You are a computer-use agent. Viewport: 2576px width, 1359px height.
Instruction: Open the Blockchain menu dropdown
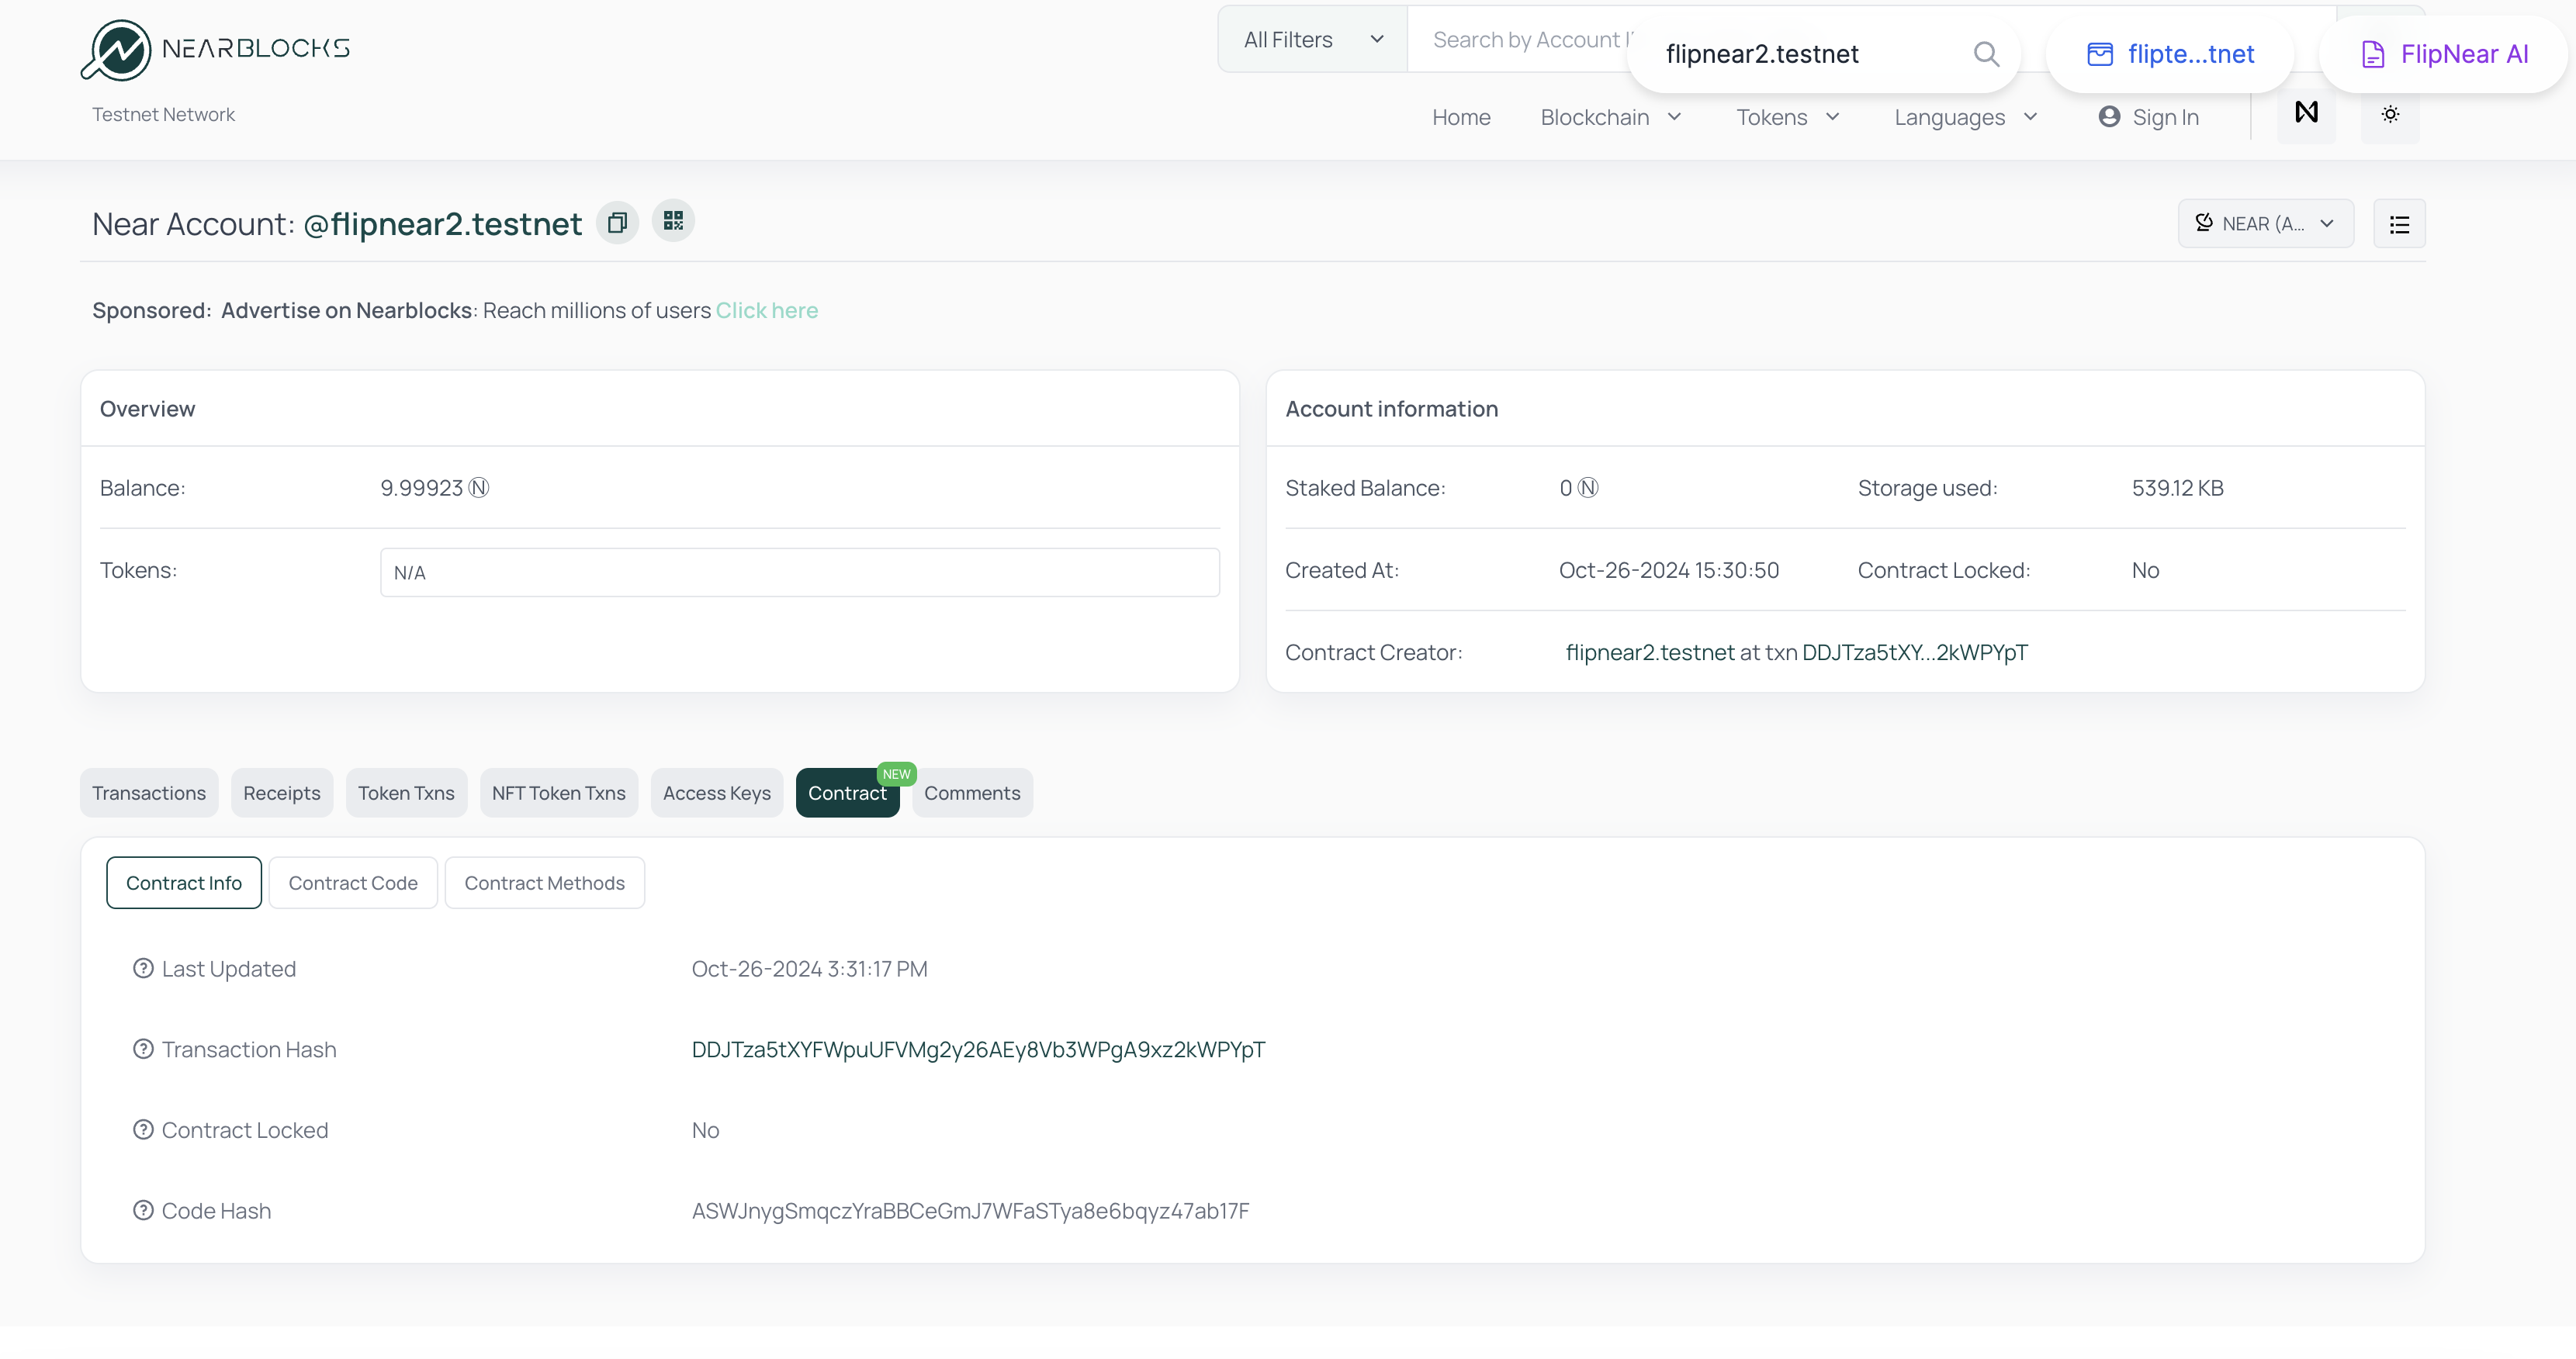pos(1611,117)
